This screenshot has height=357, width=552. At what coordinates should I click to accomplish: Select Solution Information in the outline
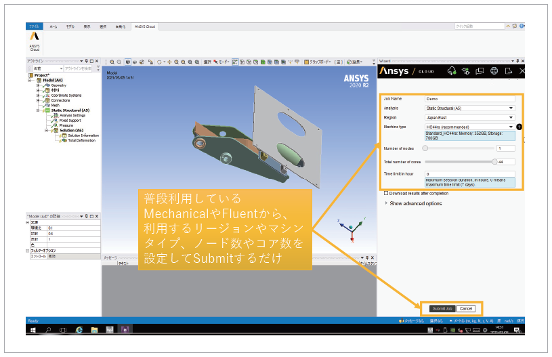click(x=83, y=135)
